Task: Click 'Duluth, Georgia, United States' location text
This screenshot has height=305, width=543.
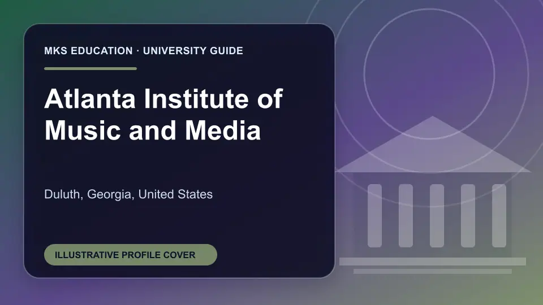Action: coord(128,194)
